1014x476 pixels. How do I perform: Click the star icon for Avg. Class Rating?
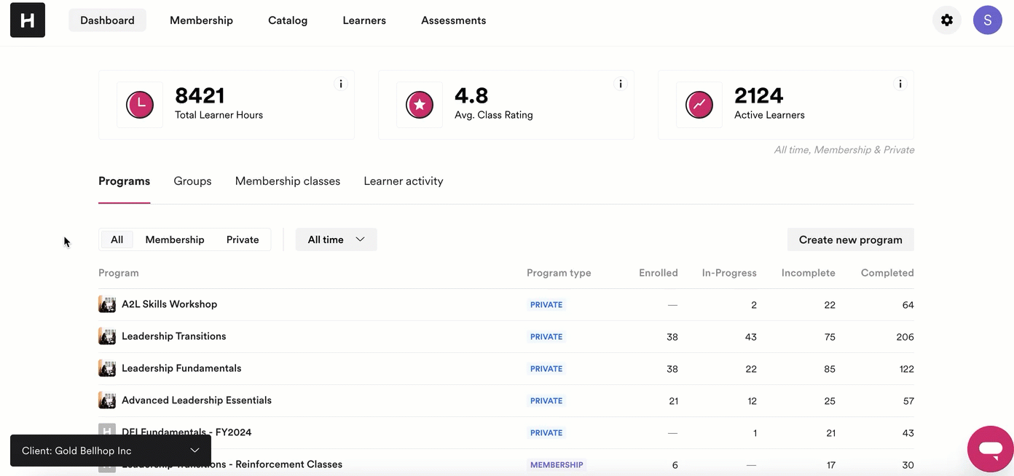tap(420, 105)
